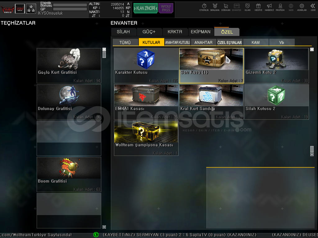Select the Boom Grafitisi equipment
The height and width of the screenshot is (238, 318).
pyautogui.click(x=69, y=174)
